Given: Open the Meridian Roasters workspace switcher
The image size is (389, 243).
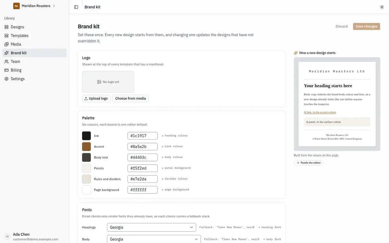Looking at the screenshot, I should pos(34,6).
